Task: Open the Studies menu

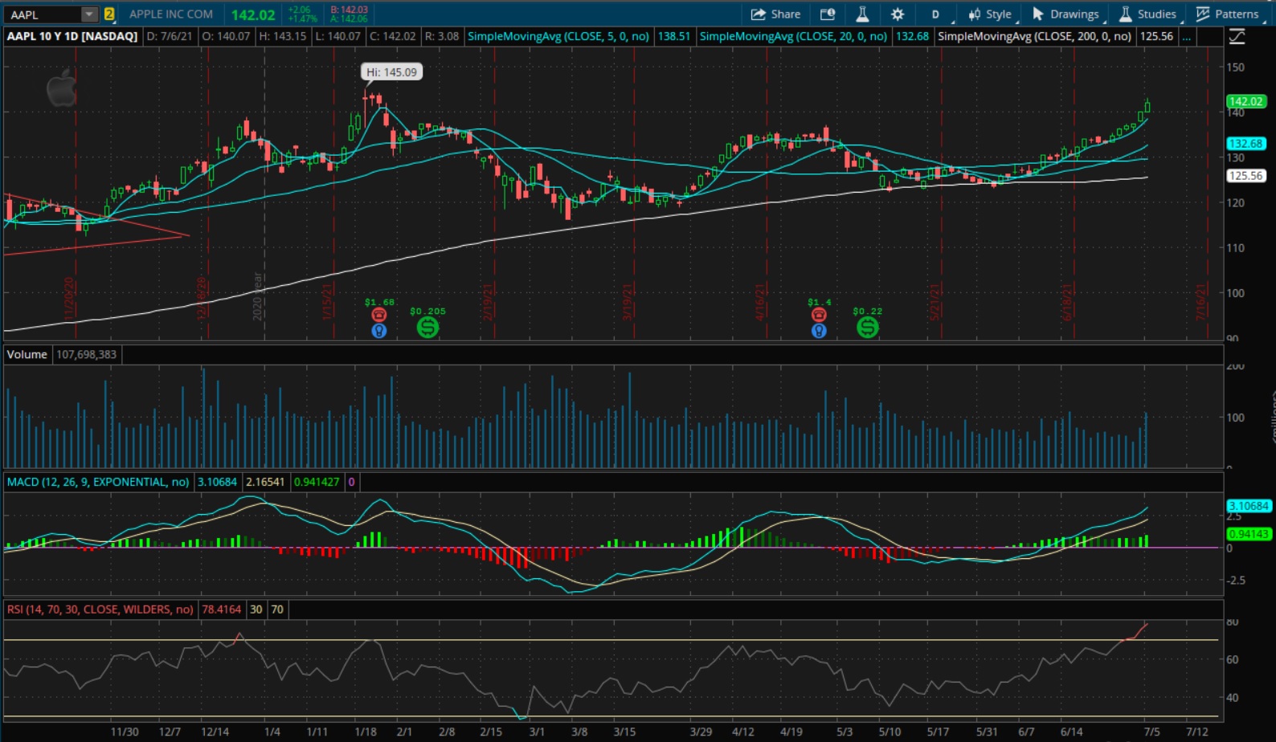Action: pyautogui.click(x=1149, y=14)
